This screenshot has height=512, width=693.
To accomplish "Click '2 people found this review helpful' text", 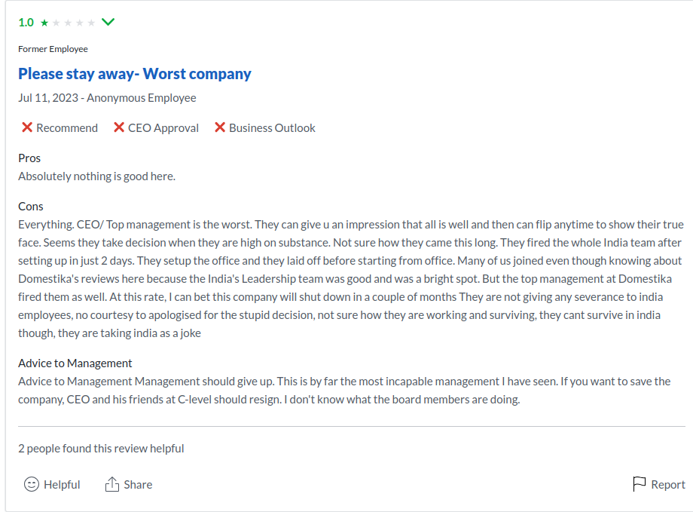I will pyautogui.click(x=101, y=448).
